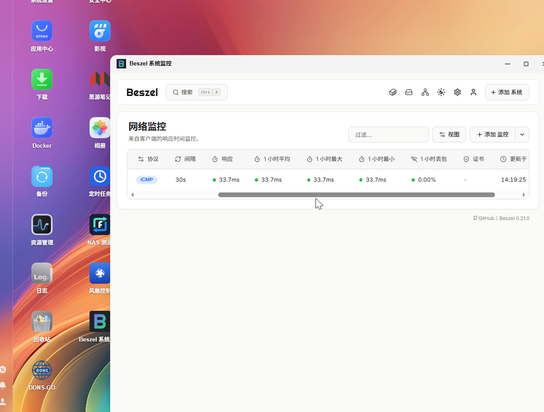Sort by the 响应 column header
The image size is (544, 412).
[223, 159]
